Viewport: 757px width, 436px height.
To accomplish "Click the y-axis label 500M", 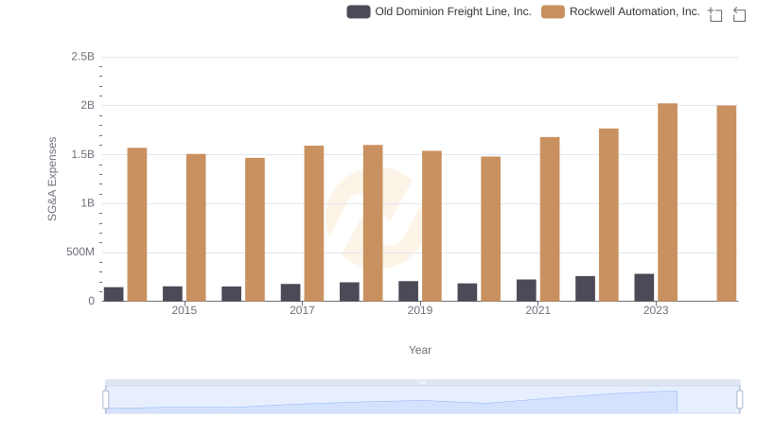I will (80, 252).
